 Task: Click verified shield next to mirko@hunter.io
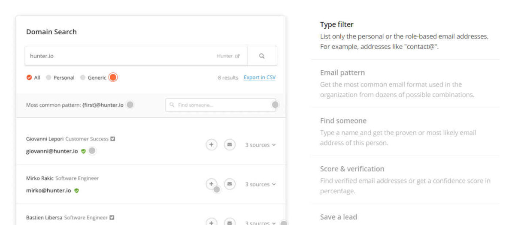click(x=77, y=191)
